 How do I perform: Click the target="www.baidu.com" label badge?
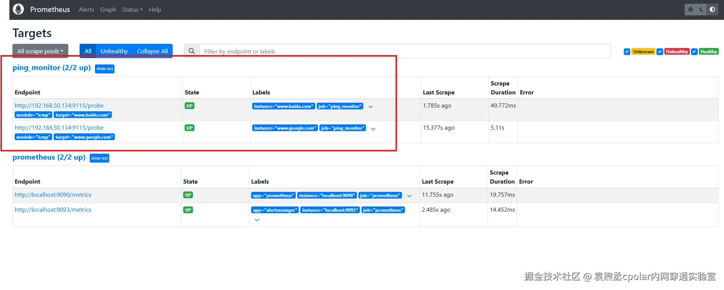coord(83,115)
